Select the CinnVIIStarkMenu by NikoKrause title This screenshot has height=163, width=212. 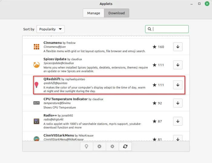[x=68, y=135]
